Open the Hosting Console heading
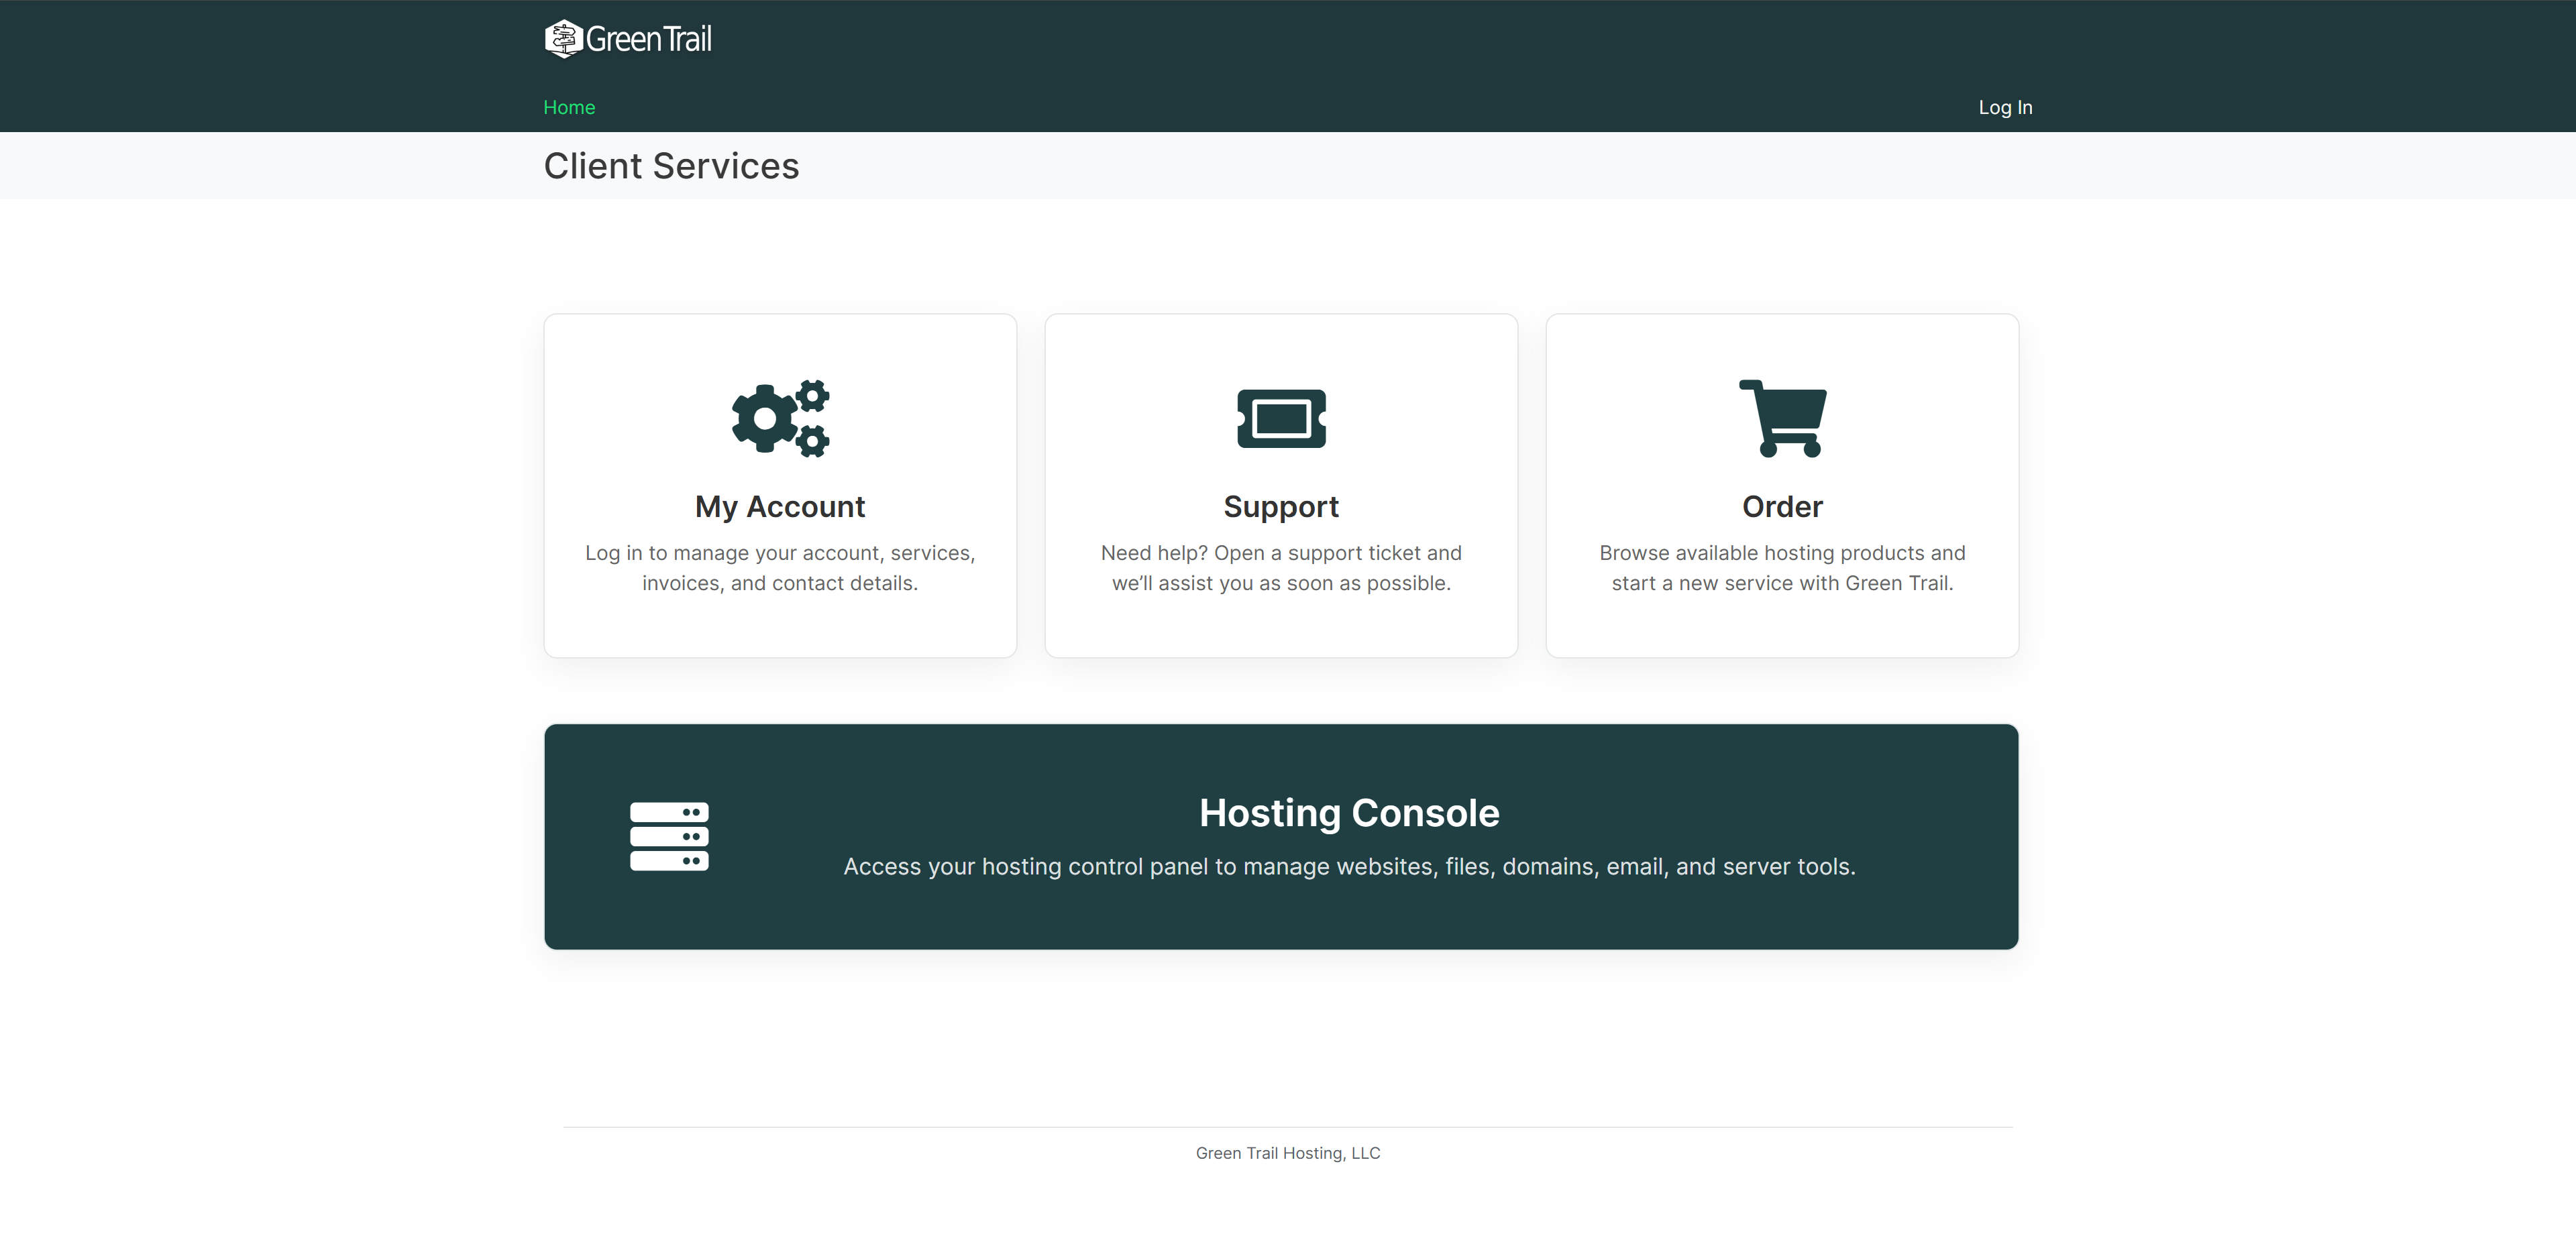Image resolution: width=2576 pixels, height=1250 pixels. tap(1349, 812)
